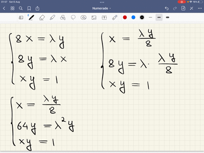Open the search tool
The width and height of the screenshot is (204, 153).
tap(21, 8)
